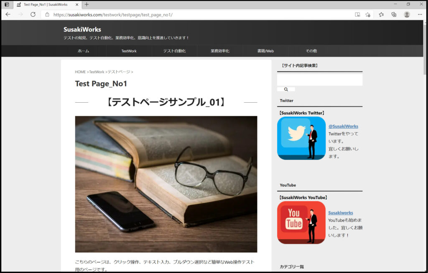Click the テストページ breadcrumb link

pos(119,72)
